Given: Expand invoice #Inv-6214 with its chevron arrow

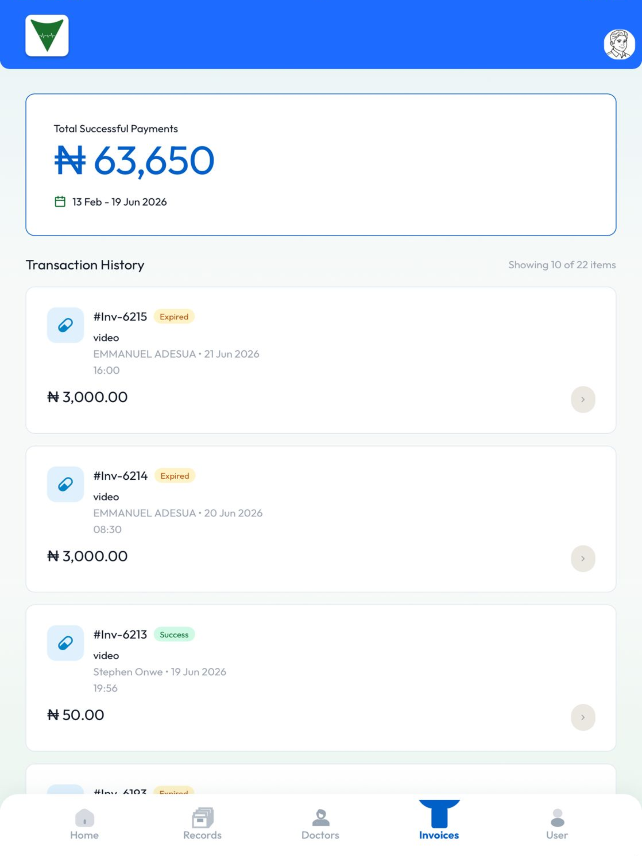Looking at the screenshot, I should [583, 558].
